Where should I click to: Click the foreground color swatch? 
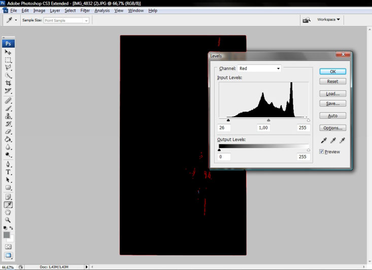tap(7, 235)
